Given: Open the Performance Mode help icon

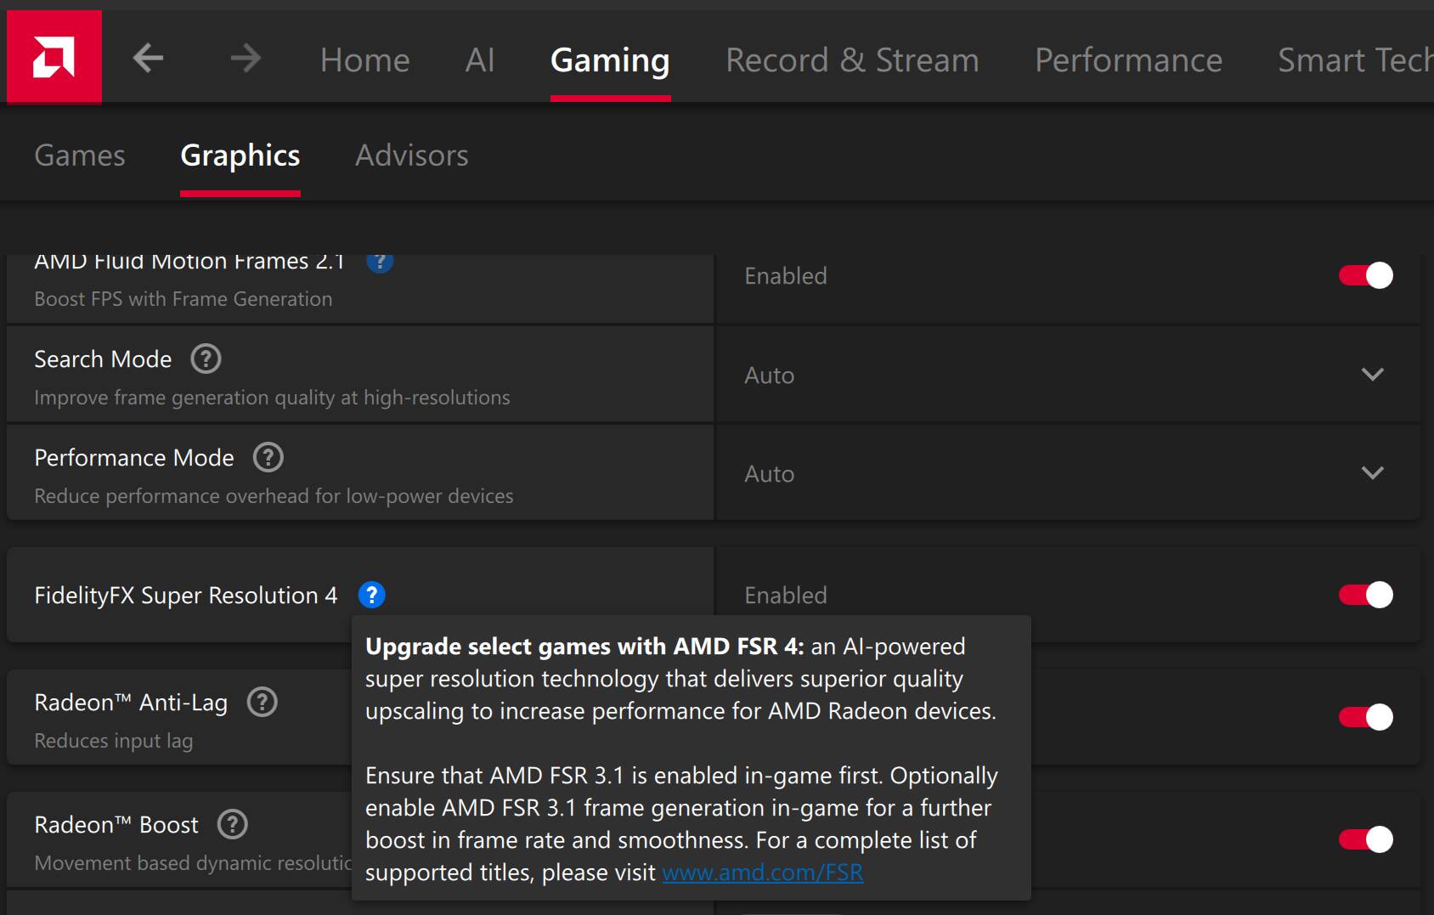Looking at the screenshot, I should click(268, 457).
